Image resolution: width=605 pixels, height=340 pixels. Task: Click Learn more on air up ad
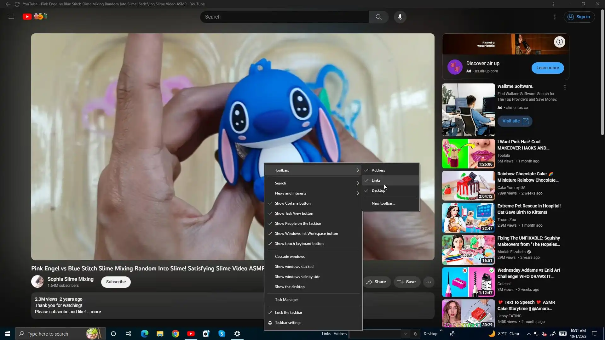tap(547, 68)
